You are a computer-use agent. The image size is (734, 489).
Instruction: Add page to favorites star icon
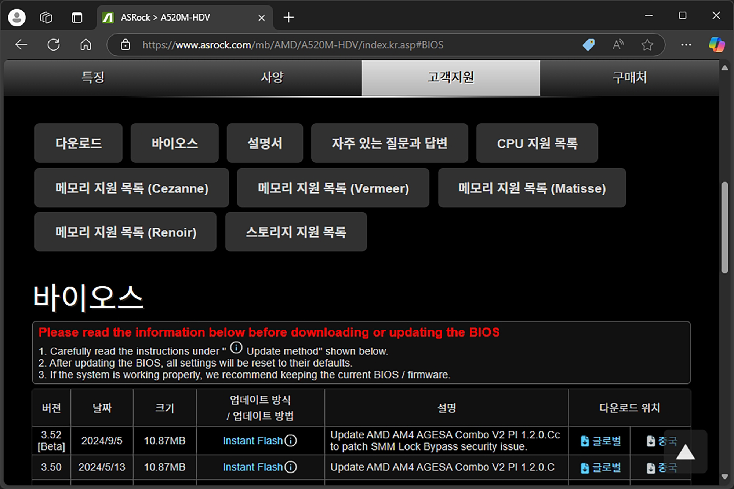tap(647, 45)
